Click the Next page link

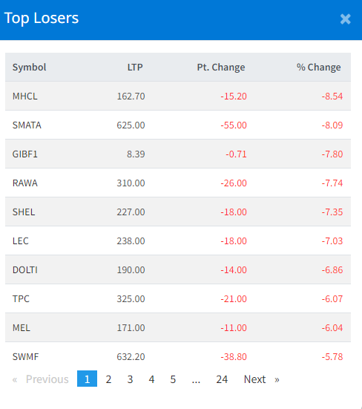point(261,379)
